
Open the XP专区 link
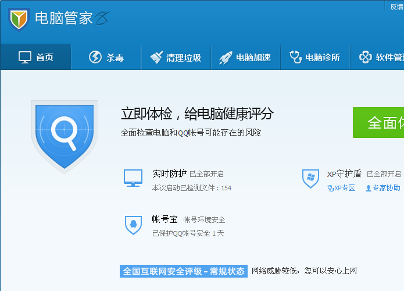[341, 188]
